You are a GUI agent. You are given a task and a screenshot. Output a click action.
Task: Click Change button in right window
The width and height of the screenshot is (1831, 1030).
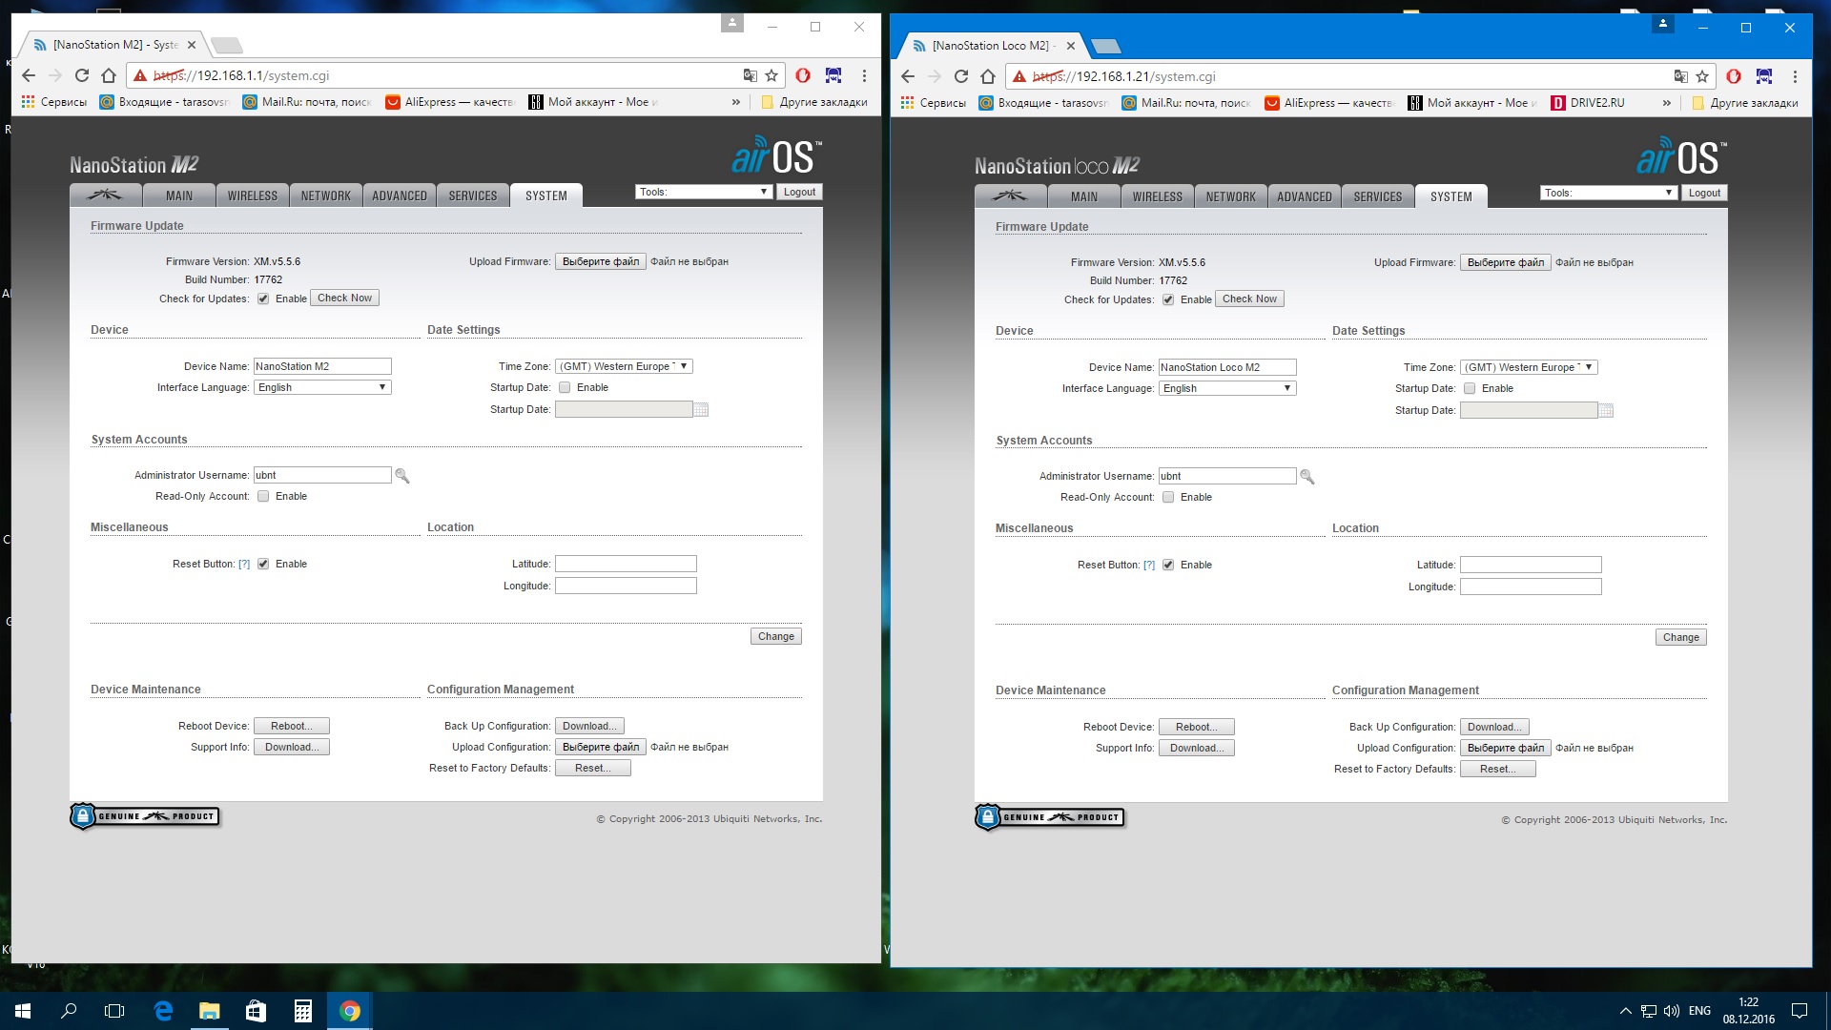click(1680, 637)
